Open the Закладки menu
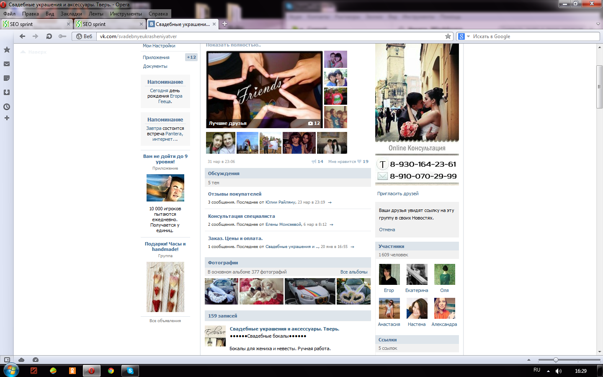 [71, 14]
